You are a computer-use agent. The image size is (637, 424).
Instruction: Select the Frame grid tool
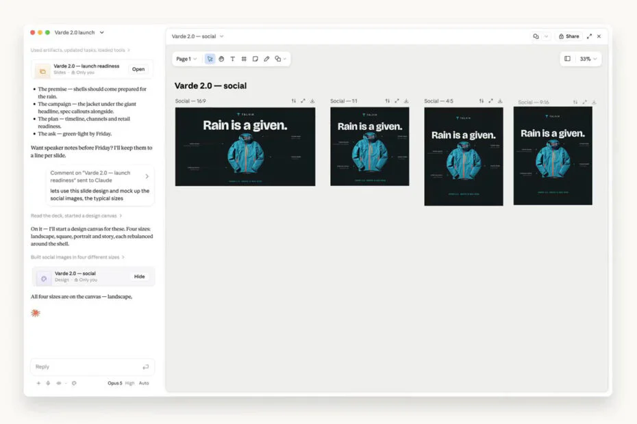click(x=244, y=59)
